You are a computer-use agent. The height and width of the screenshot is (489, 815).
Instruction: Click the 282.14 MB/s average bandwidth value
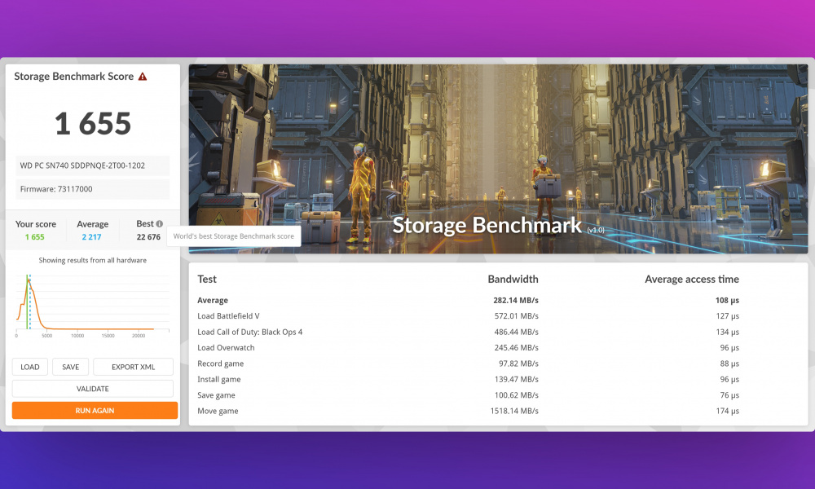pyautogui.click(x=516, y=301)
